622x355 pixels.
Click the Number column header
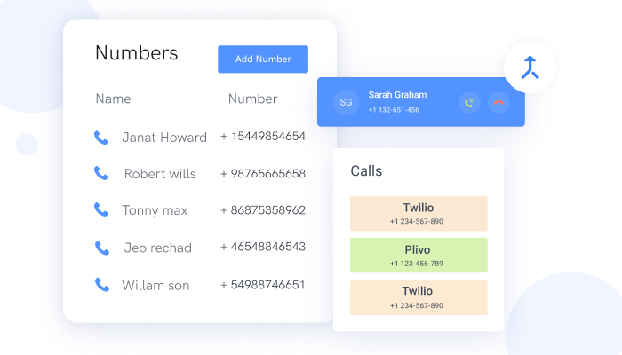pos(252,99)
